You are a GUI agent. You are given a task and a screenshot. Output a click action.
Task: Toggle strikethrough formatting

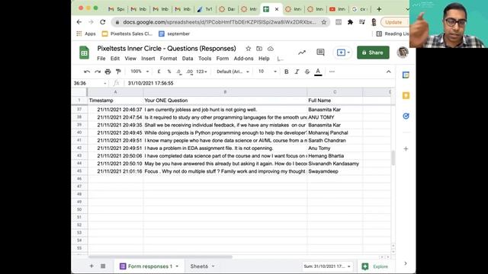pos(307,72)
